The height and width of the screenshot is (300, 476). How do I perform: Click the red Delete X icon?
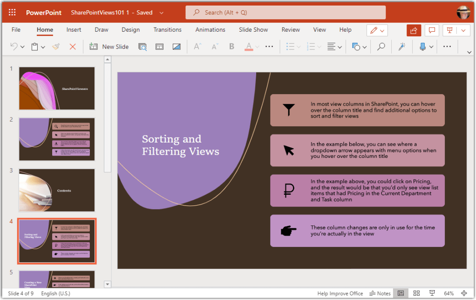[x=72, y=47]
